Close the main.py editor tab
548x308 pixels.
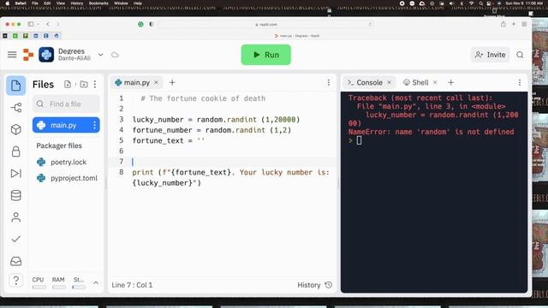pyautogui.click(x=156, y=82)
